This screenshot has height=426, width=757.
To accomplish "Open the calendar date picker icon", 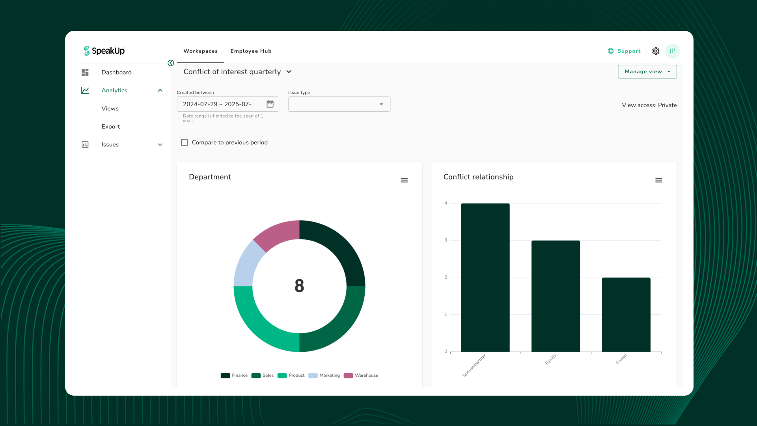I will 270,104.
